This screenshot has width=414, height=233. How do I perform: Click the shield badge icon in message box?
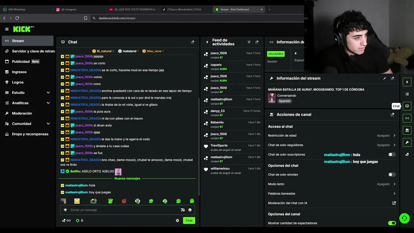click(x=65, y=210)
